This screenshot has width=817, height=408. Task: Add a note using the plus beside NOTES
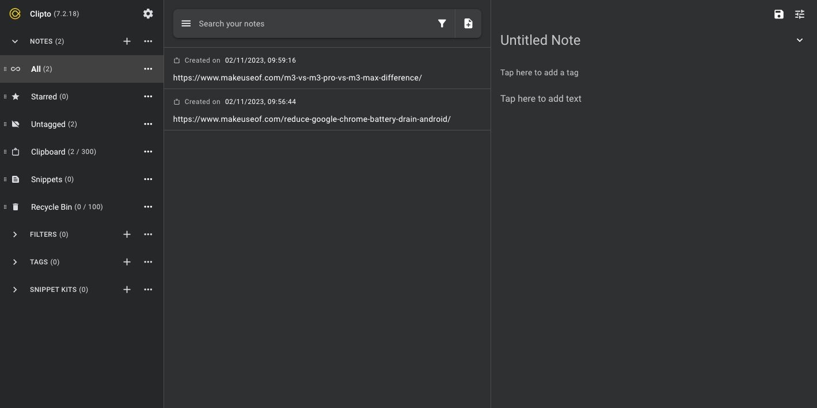pos(127,41)
